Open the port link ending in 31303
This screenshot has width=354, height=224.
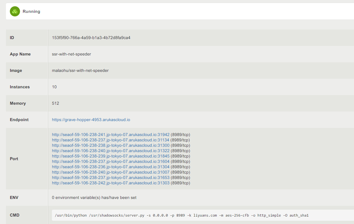pyautogui.click(x=110, y=183)
